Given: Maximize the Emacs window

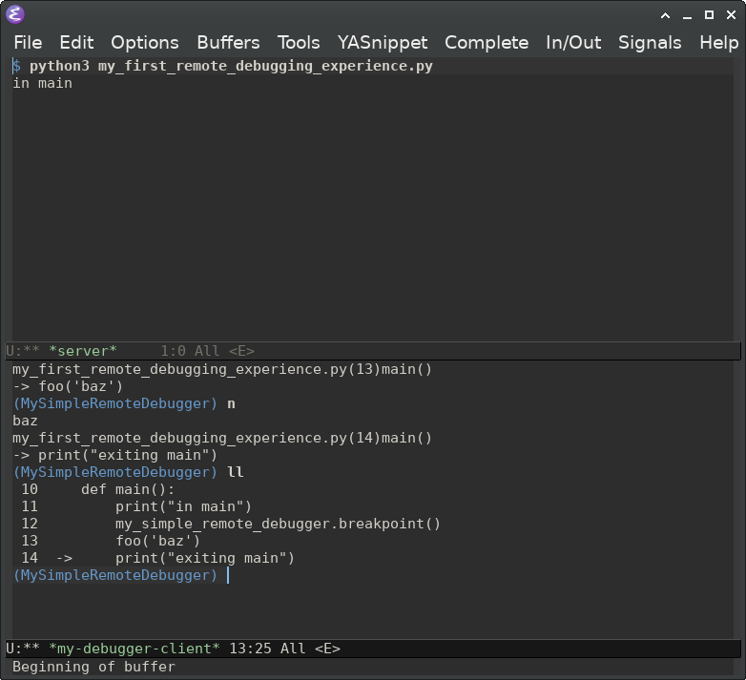Looking at the screenshot, I should 709,15.
